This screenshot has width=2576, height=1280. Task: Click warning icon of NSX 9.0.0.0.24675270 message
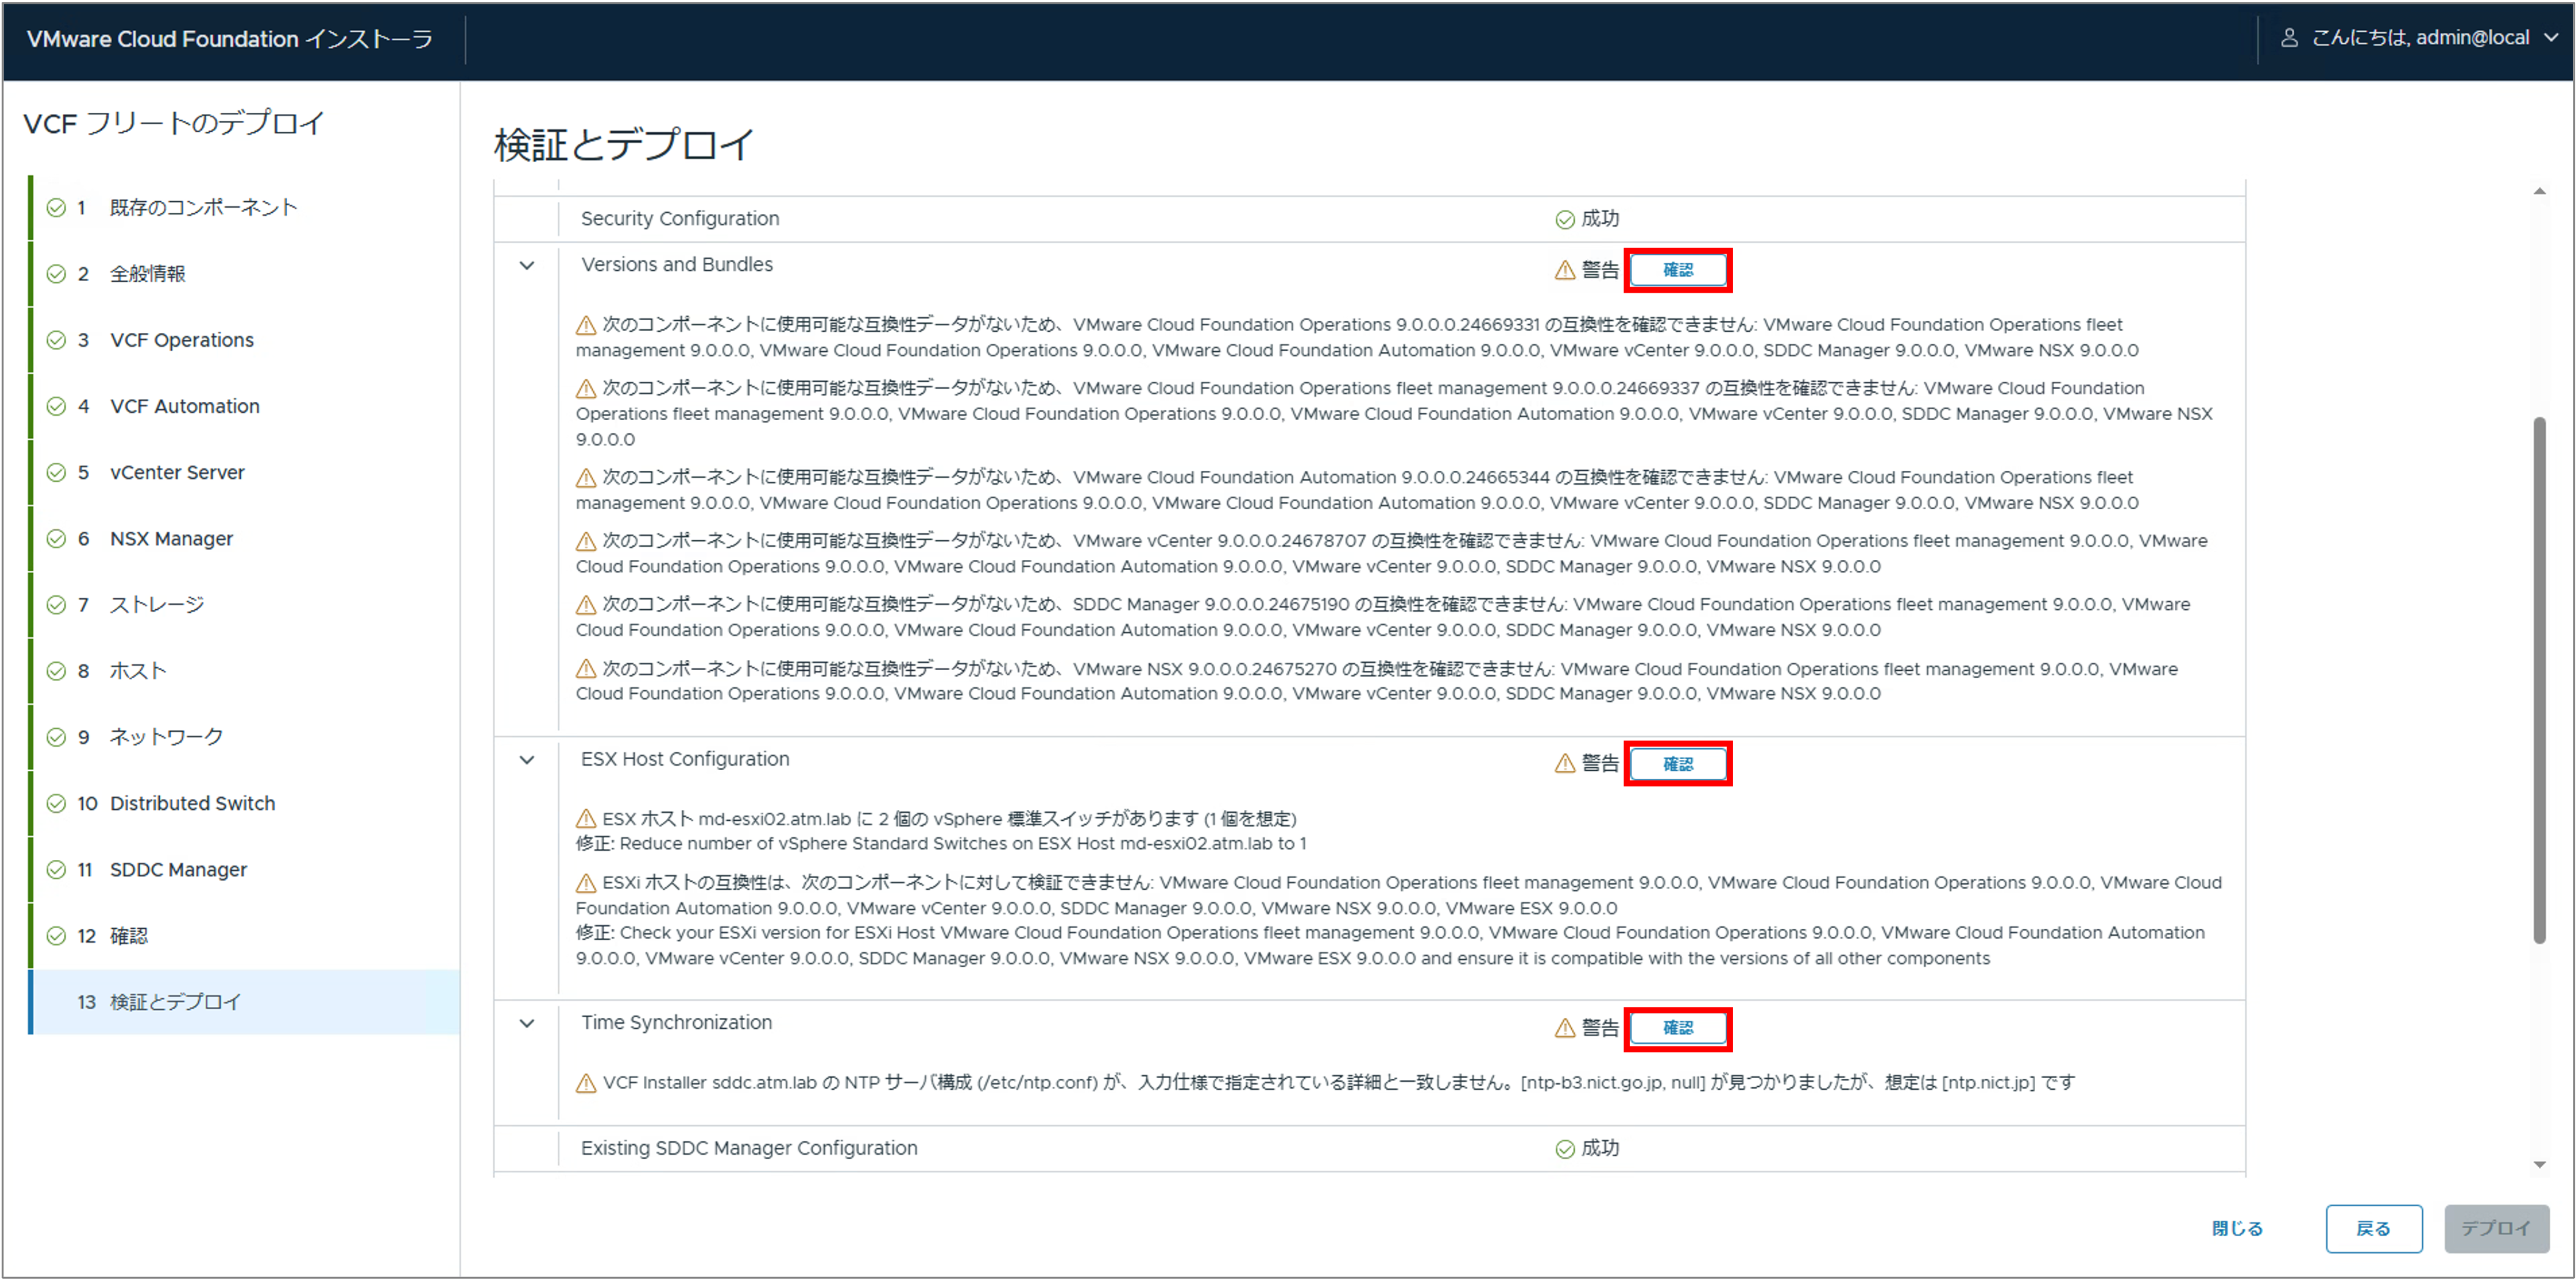coord(586,669)
